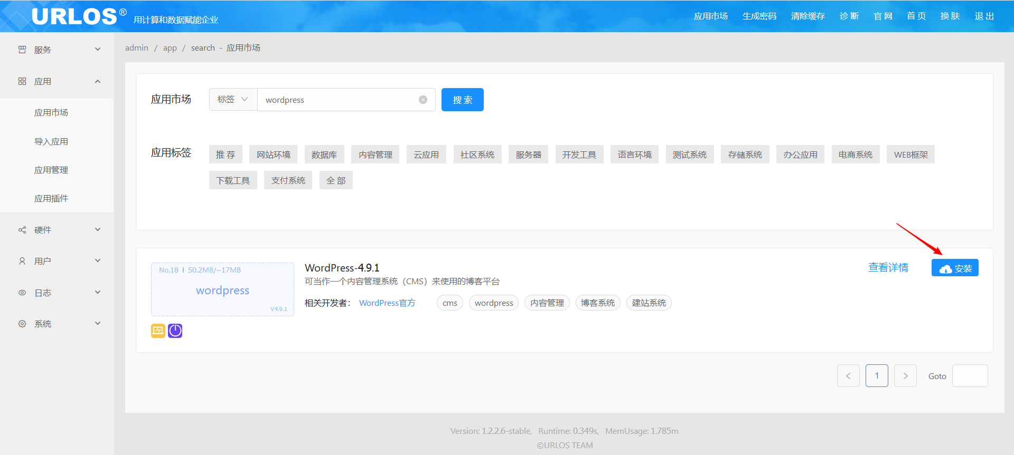
Task: Click 清除缓存 in the top navigation
Action: tap(808, 16)
